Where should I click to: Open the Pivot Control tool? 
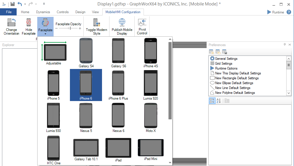(142, 23)
